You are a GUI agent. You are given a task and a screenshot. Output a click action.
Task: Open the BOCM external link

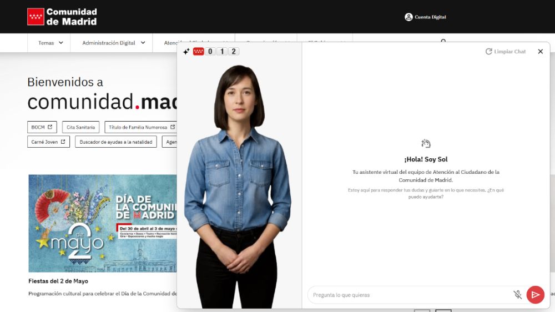[x=42, y=127]
